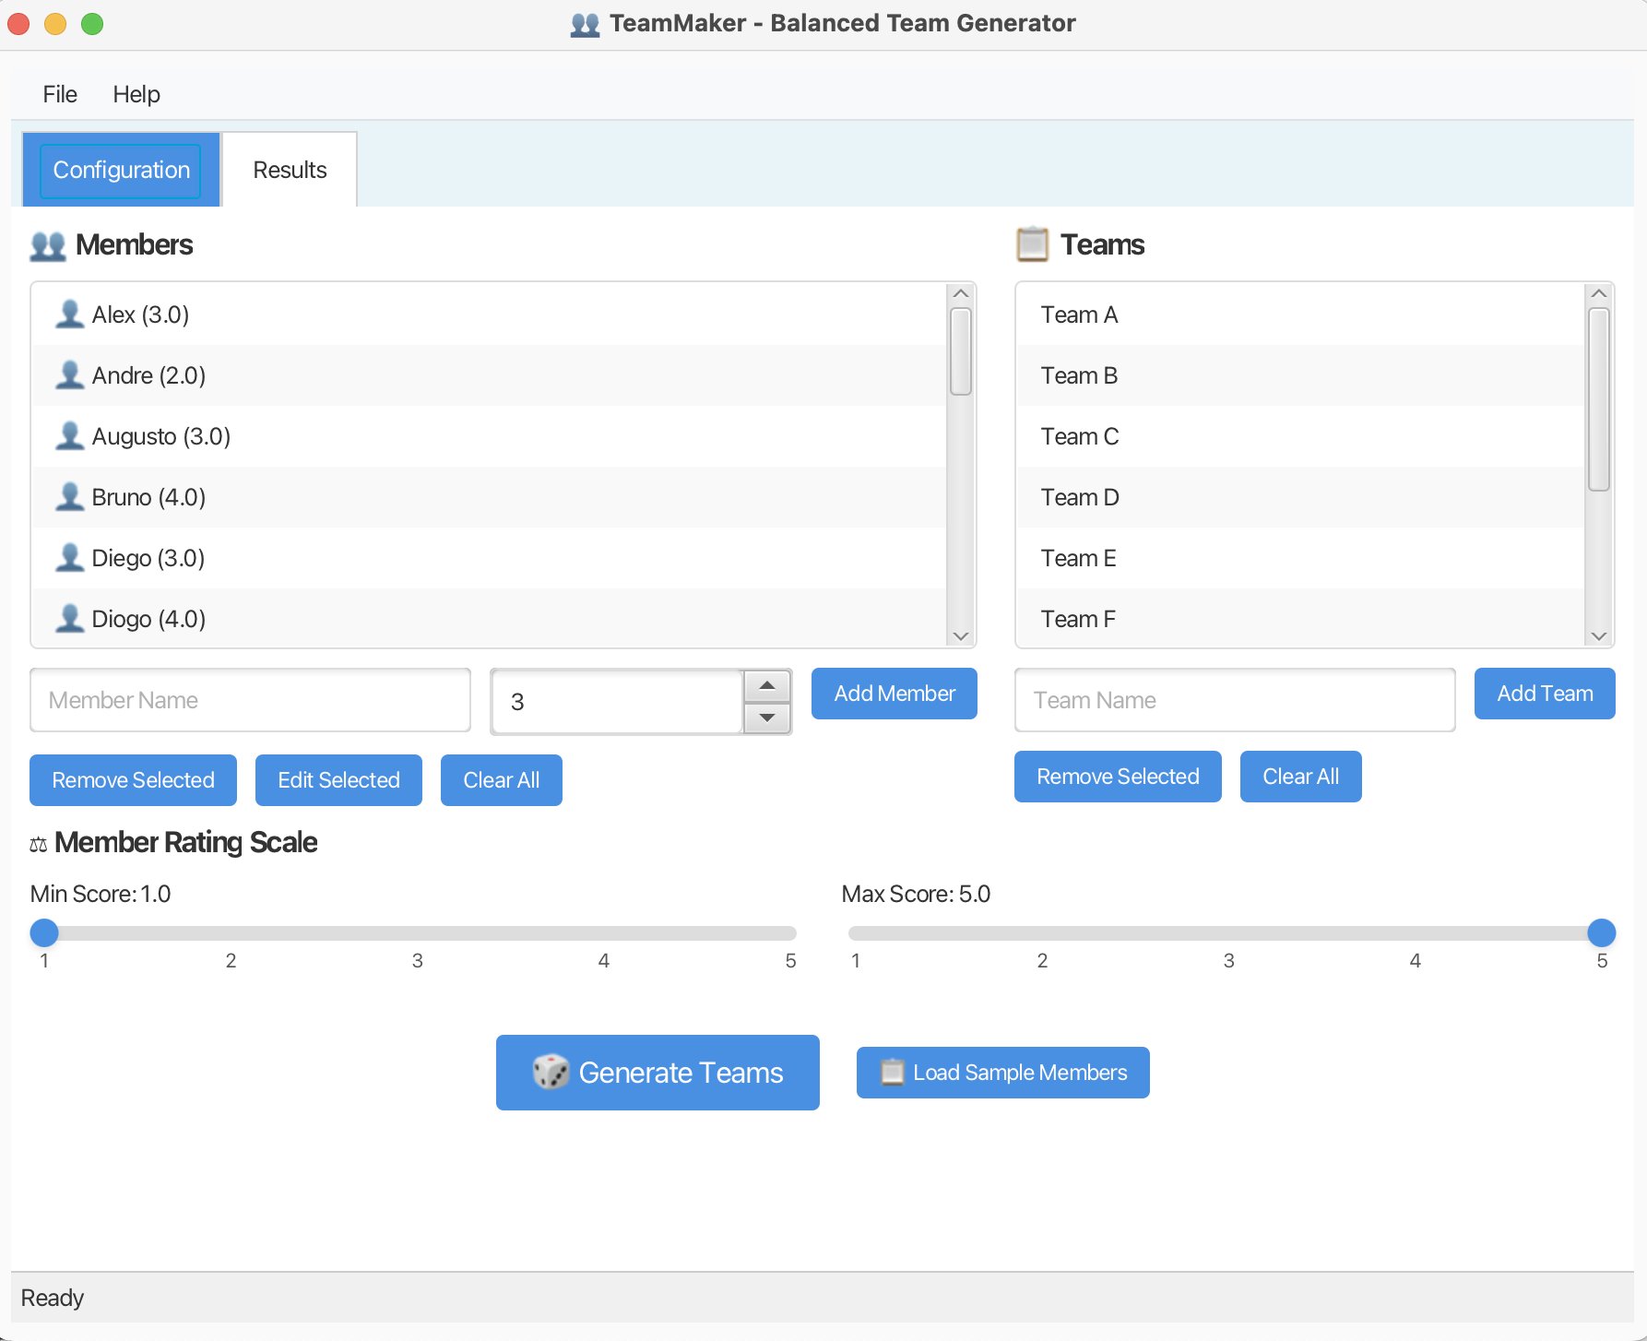
Task: Clear all teams from the list
Action: (1300, 777)
